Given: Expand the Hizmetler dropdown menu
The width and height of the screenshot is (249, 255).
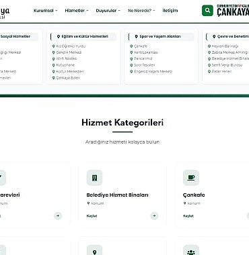Looking at the screenshot, I should tap(77, 11).
